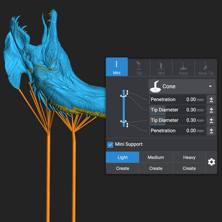Click the top Penetration 0.00 mm field
The height and width of the screenshot is (222, 222).
(177, 99)
